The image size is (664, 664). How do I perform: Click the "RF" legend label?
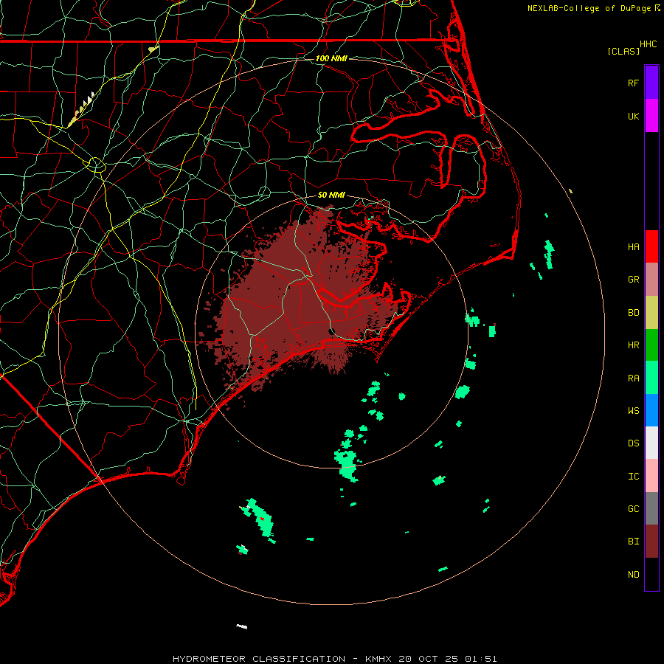pos(633,83)
